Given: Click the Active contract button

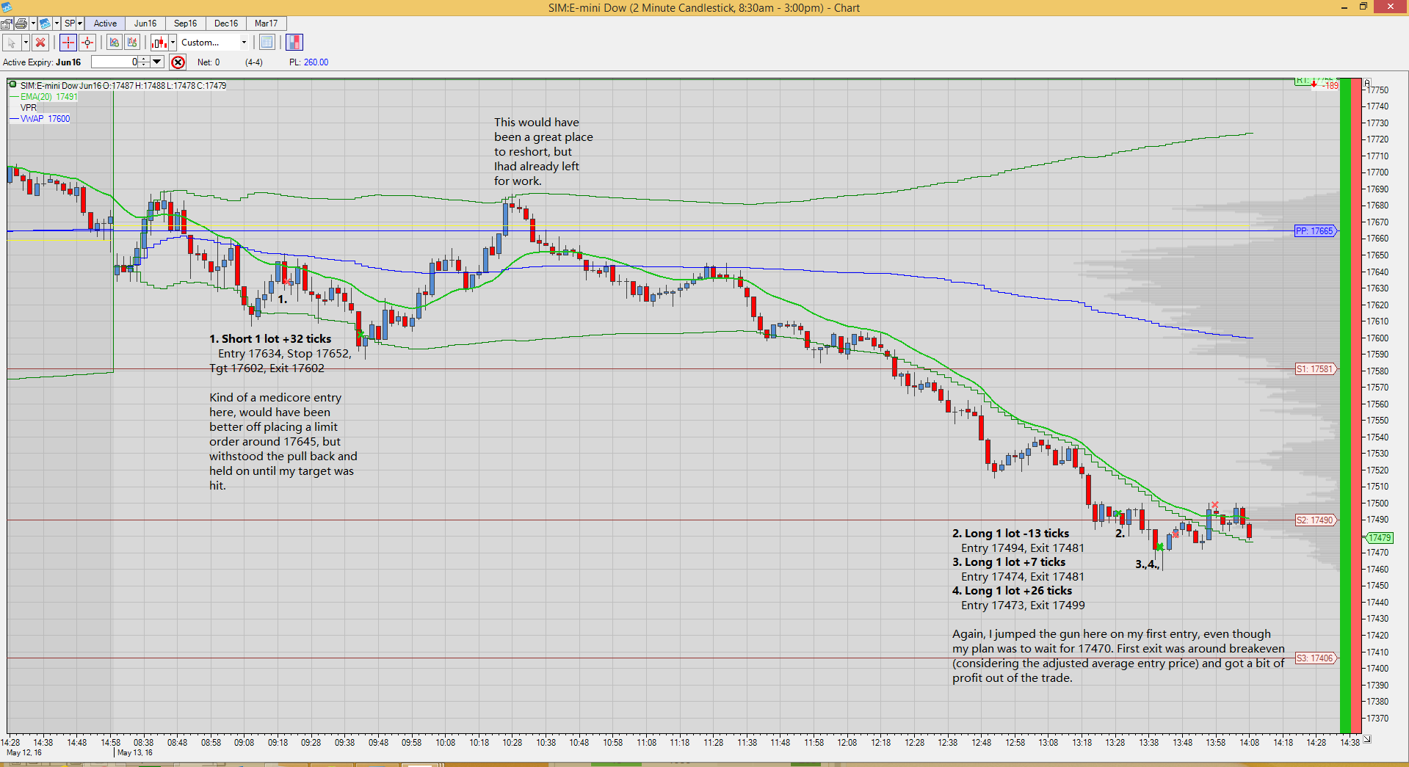Looking at the screenshot, I should point(105,23).
